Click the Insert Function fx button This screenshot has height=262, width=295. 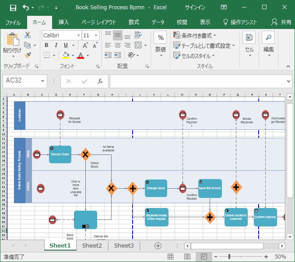click(100, 81)
